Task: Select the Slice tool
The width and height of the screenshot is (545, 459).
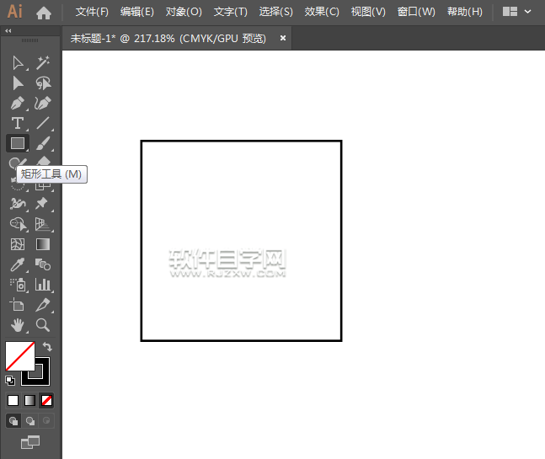Action: point(43,305)
